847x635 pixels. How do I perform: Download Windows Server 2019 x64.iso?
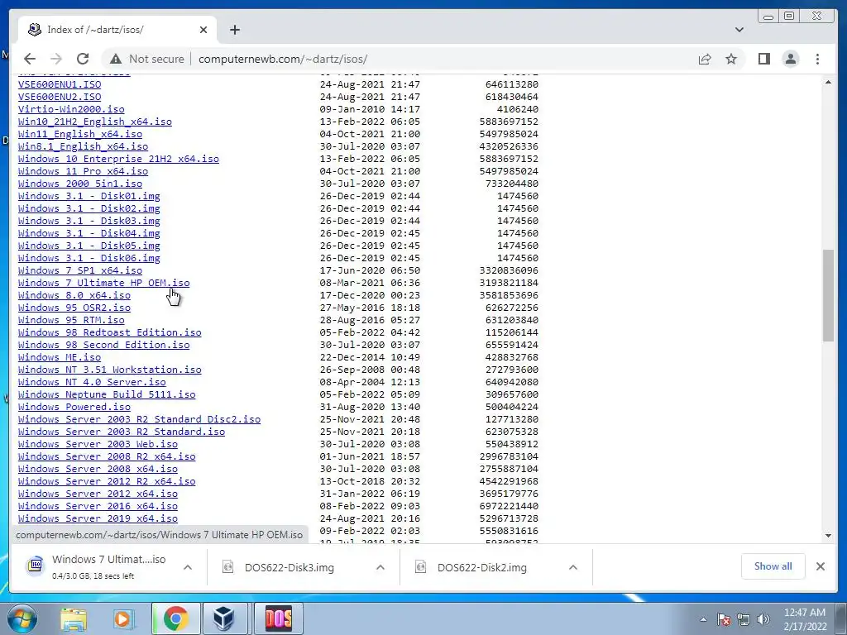(x=98, y=519)
